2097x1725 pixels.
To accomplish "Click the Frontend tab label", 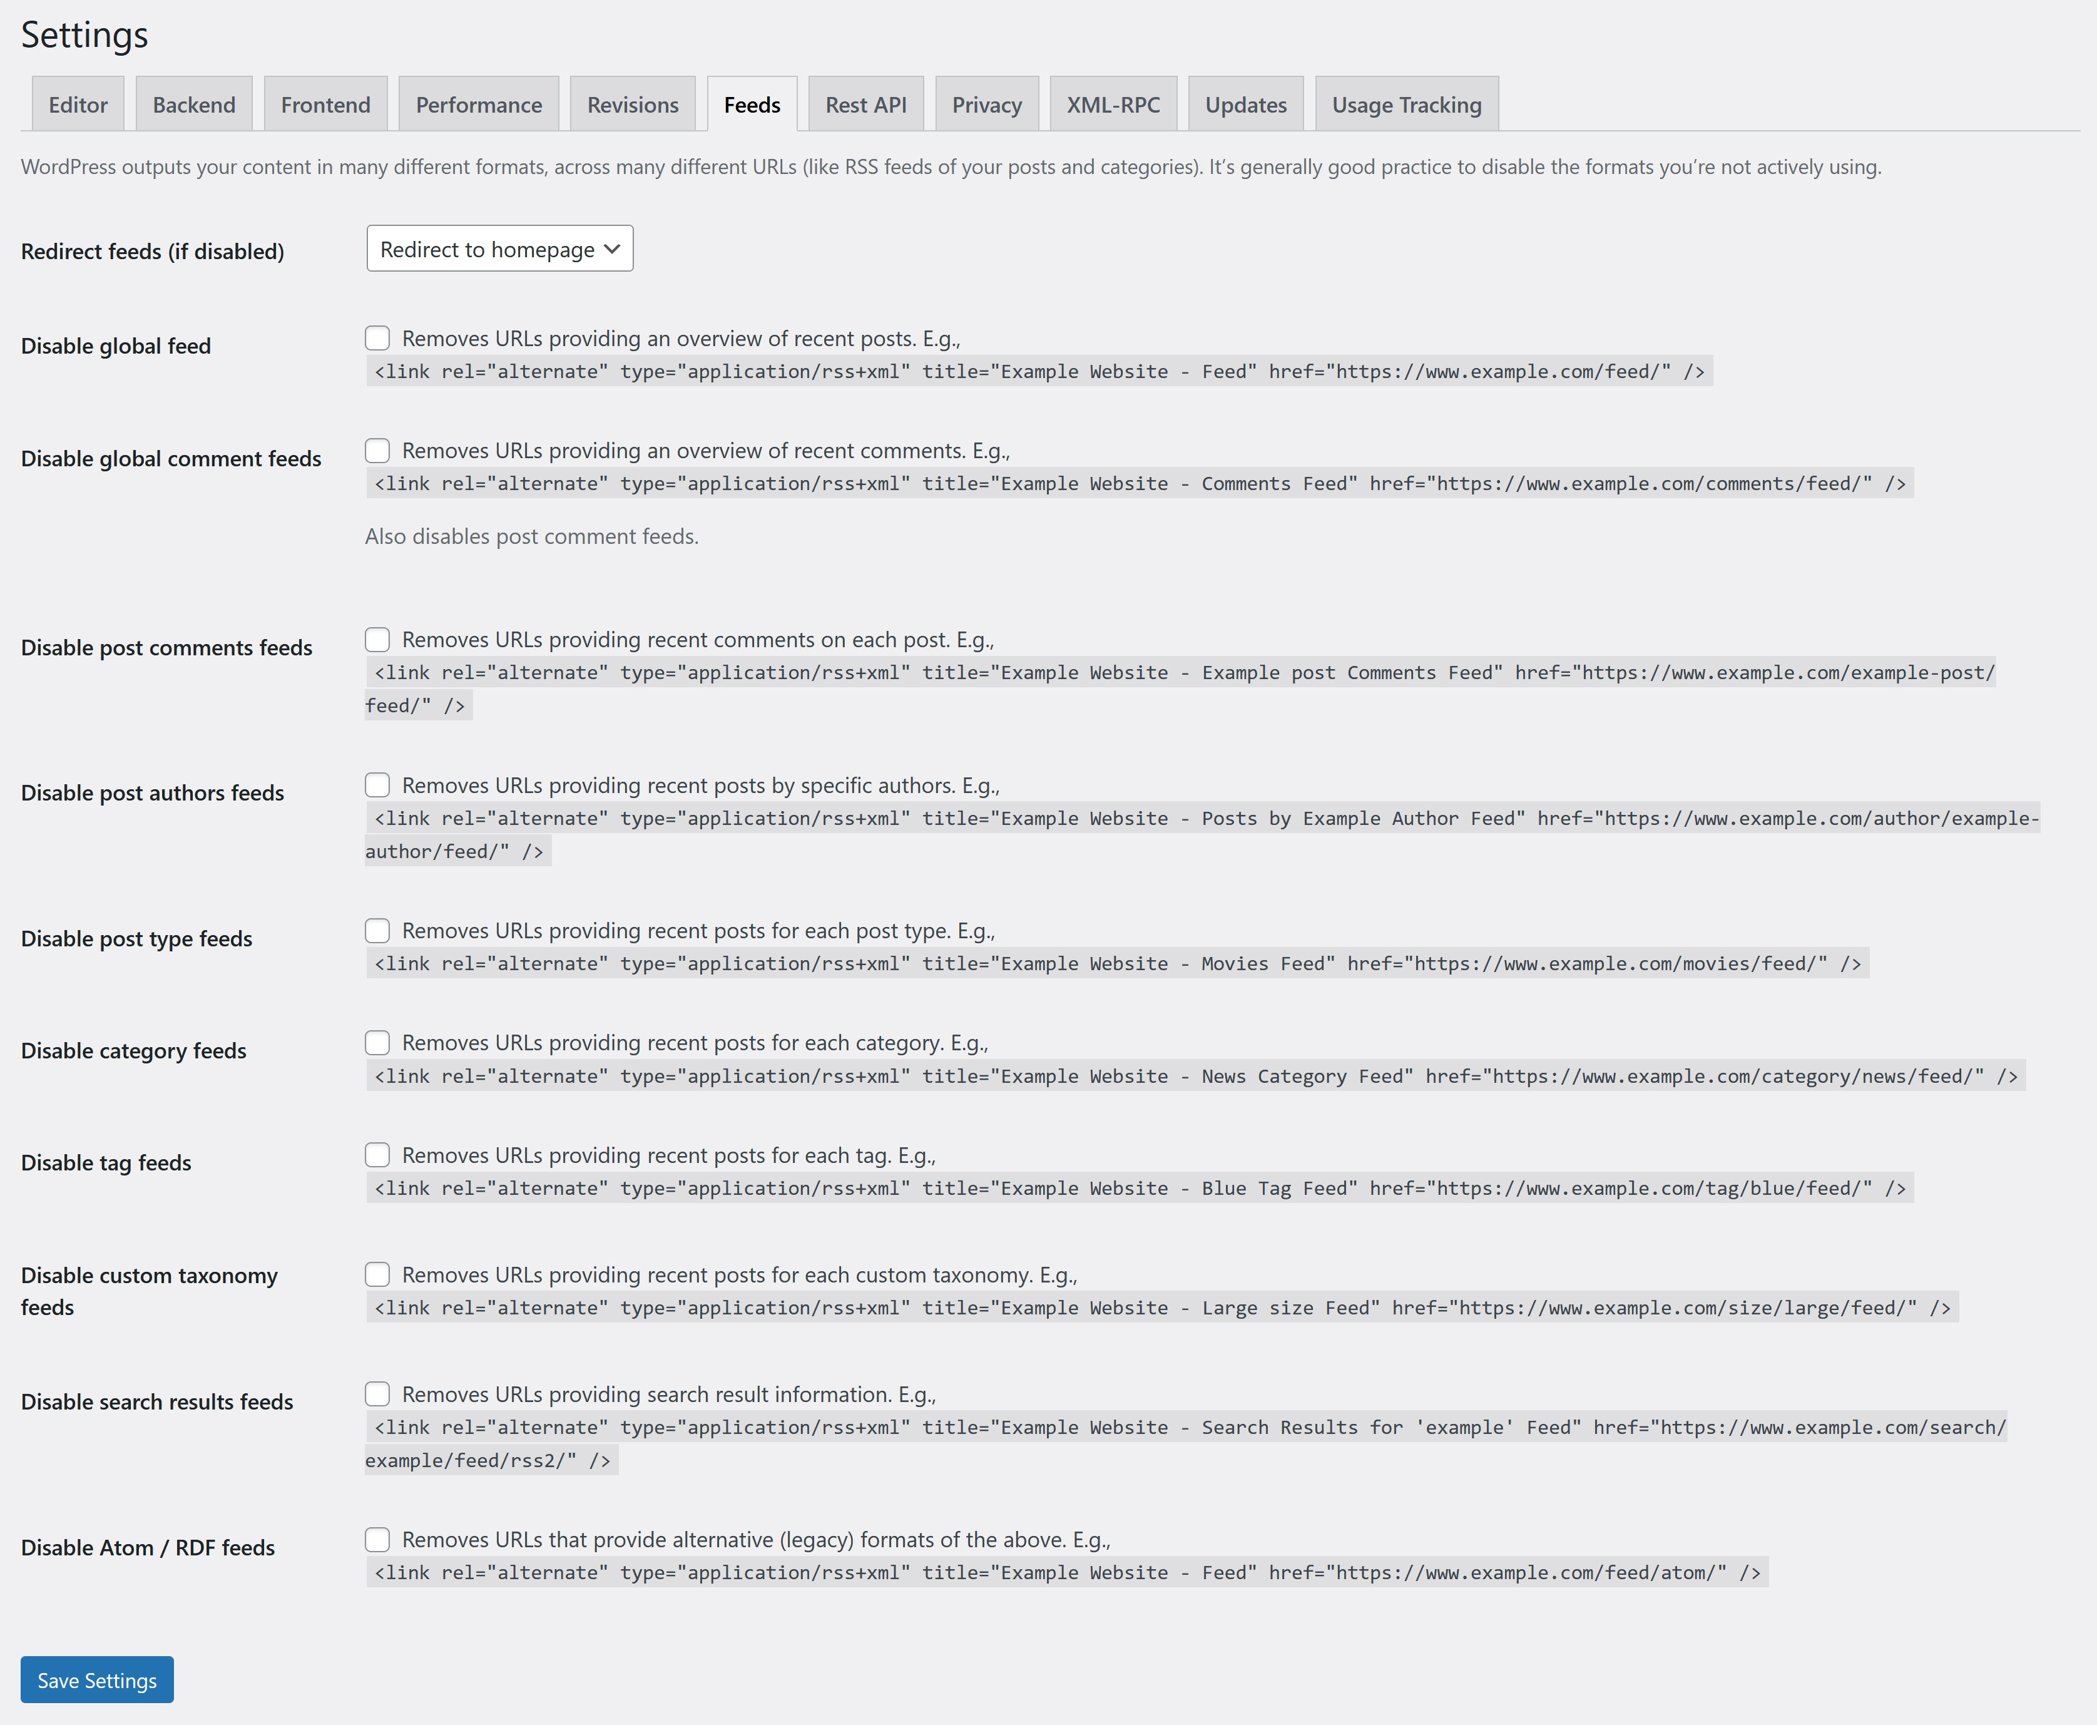I will click(x=325, y=103).
